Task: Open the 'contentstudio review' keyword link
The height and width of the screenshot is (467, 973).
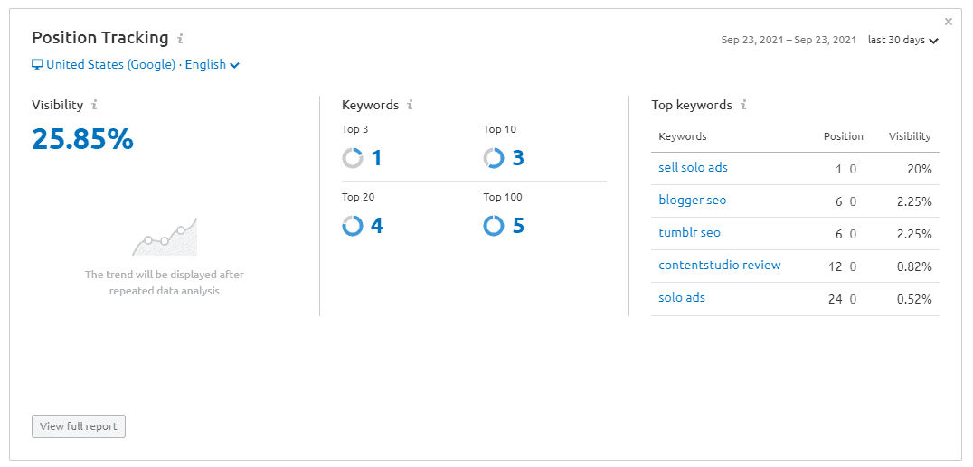Action: click(x=719, y=265)
